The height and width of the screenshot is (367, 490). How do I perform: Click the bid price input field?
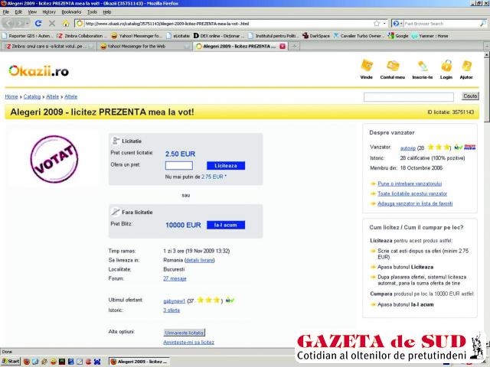point(178,165)
